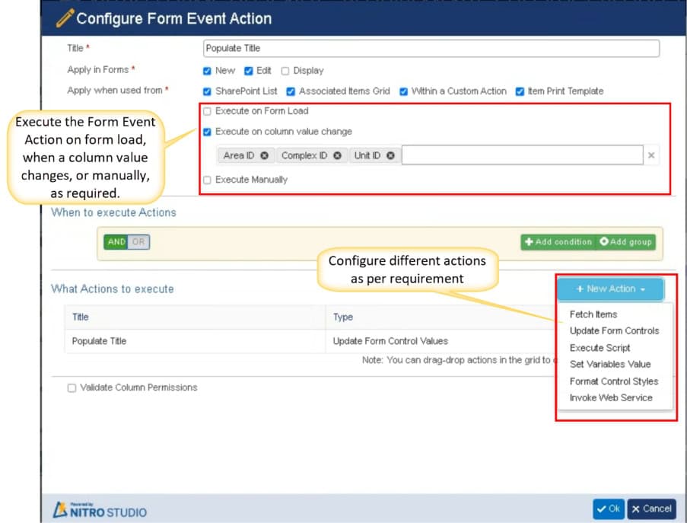Click the pencil icon in dialog header

(65, 18)
